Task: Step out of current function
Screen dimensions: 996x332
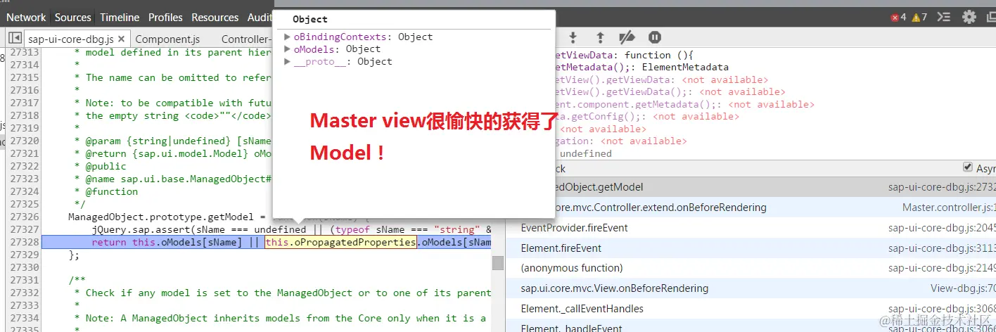Action: 600,37
